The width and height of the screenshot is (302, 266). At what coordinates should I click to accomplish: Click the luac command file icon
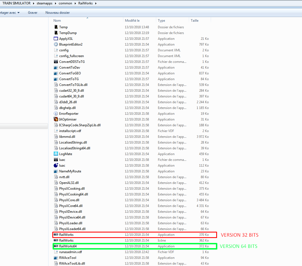tap(56, 160)
